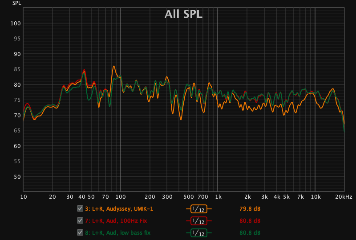Click the SPL axis label at top left
356x240 pixels.
(x=16, y=3)
